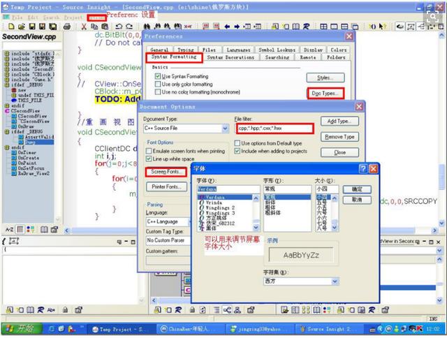
Task: Click the question-mark help icon in font dialog
Action: pyautogui.click(x=363, y=169)
